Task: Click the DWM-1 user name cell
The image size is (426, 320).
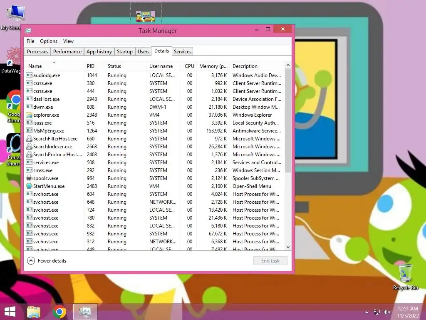Action: pos(158,107)
